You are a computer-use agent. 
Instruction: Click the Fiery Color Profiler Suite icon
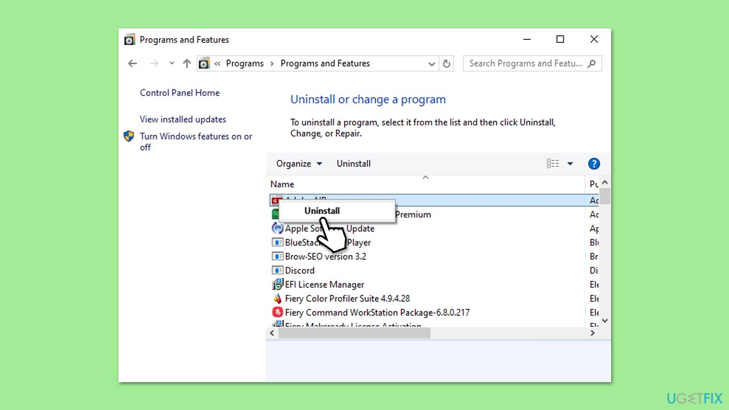(x=277, y=298)
